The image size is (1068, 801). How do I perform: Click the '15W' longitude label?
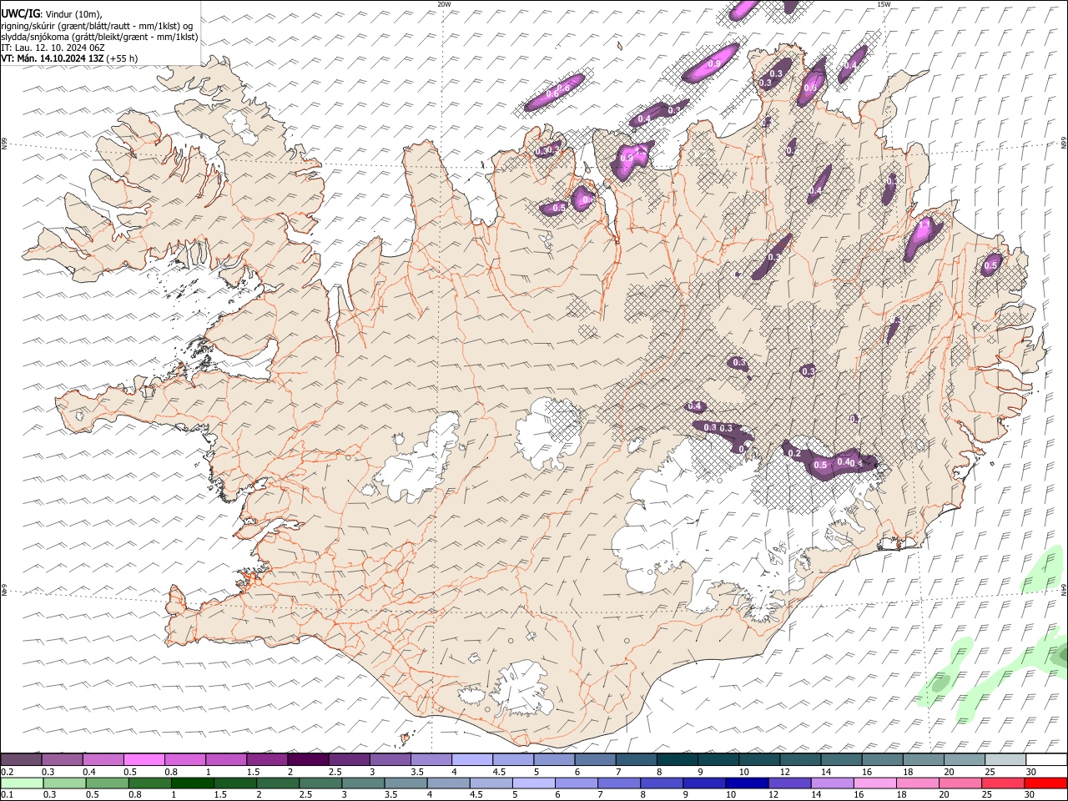tap(884, 4)
